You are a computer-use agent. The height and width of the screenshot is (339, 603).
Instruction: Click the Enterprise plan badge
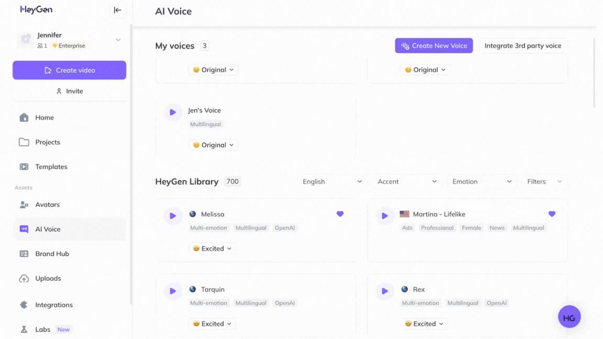(x=69, y=46)
